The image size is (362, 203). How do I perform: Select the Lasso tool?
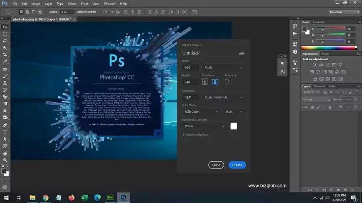(x=5, y=41)
